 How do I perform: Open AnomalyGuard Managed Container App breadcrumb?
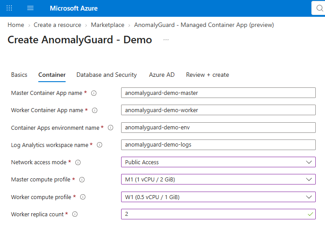(204, 25)
